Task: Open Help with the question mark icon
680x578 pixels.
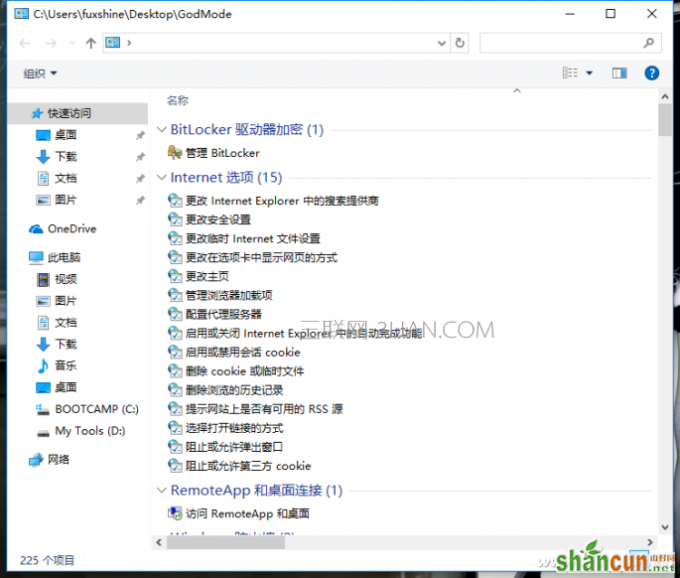Action: pyautogui.click(x=652, y=72)
